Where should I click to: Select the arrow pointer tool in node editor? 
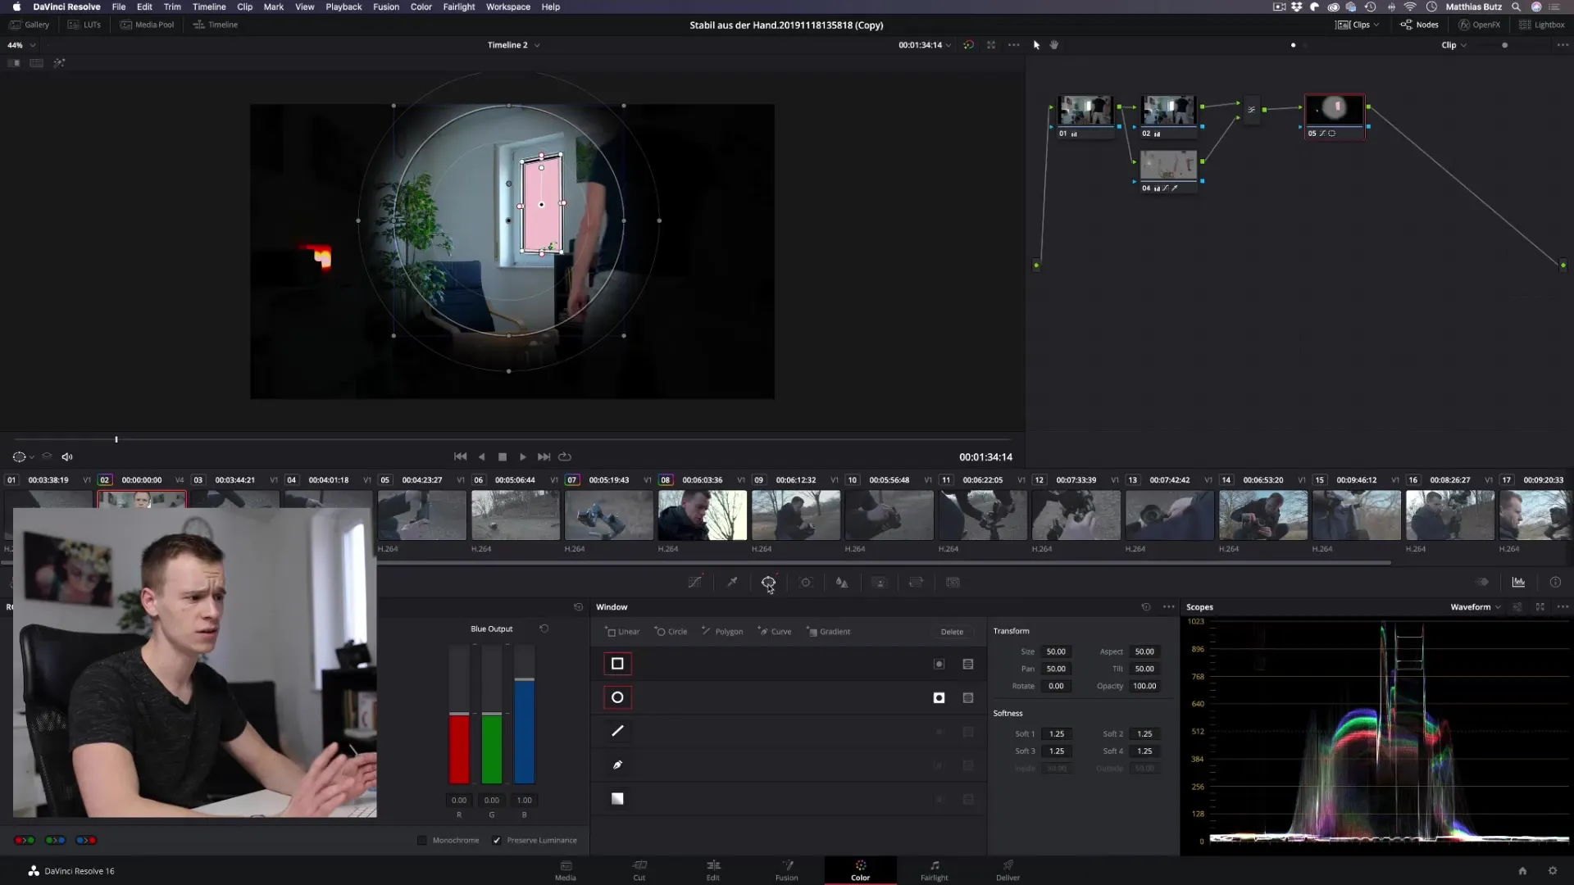click(x=1036, y=45)
